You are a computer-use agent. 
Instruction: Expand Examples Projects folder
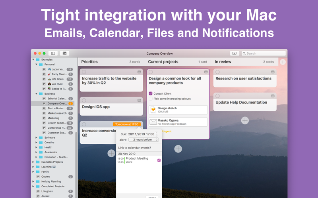(33, 162)
